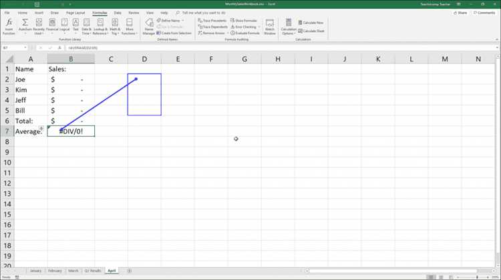Select column header D
The width and height of the screenshot is (501, 280).
click(x=144, y=59)
